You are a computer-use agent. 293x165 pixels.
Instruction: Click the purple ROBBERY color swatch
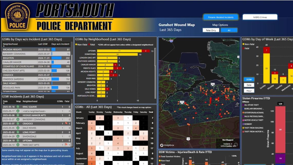(x=244, y=124)
